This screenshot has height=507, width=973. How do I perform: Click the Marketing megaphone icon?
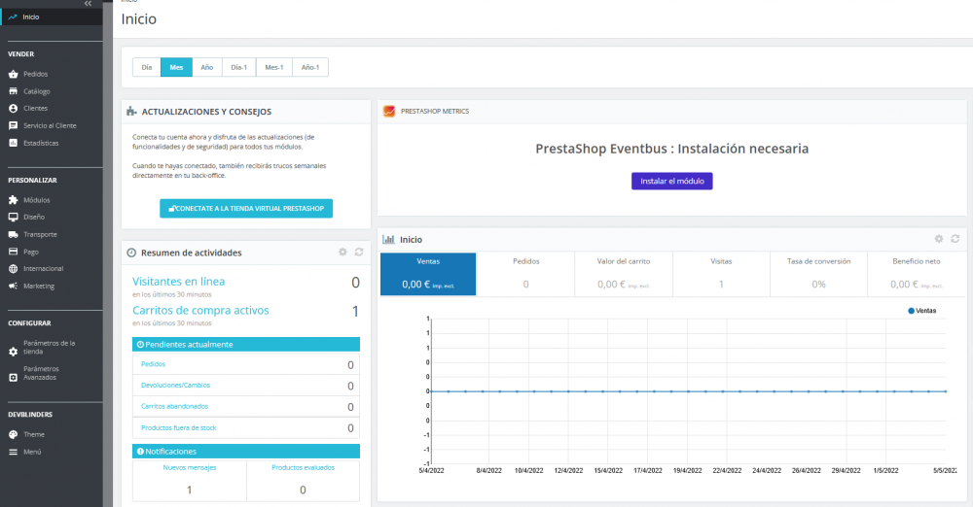point(13,287)
